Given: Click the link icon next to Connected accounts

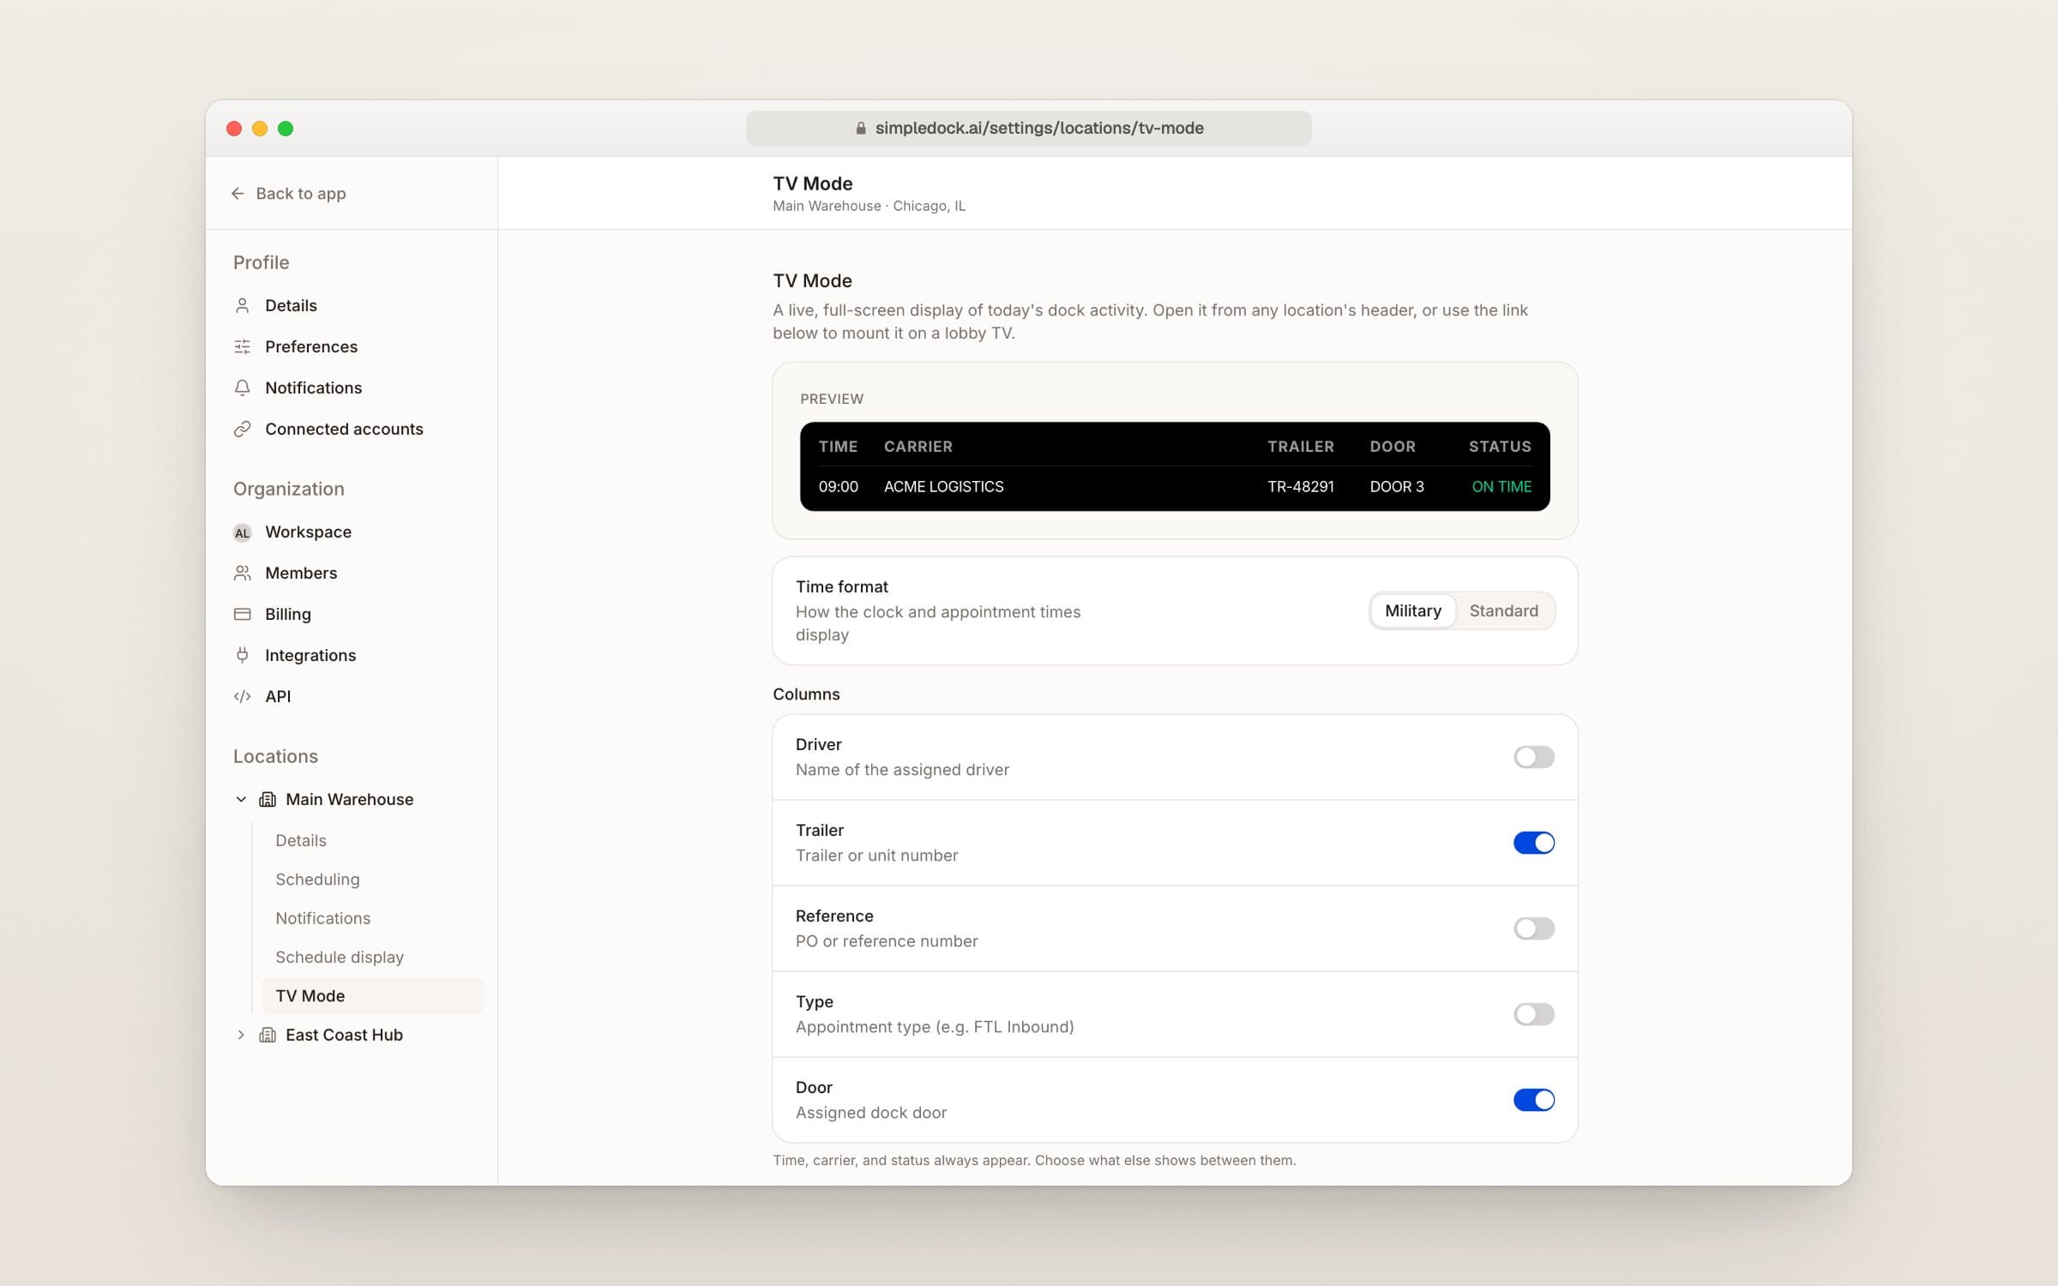Looking at the screenshot, I should [x=243, y=429].
